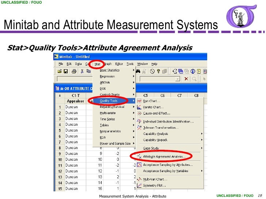Choose Power and Sample Size entry

[x=114, y=143]
